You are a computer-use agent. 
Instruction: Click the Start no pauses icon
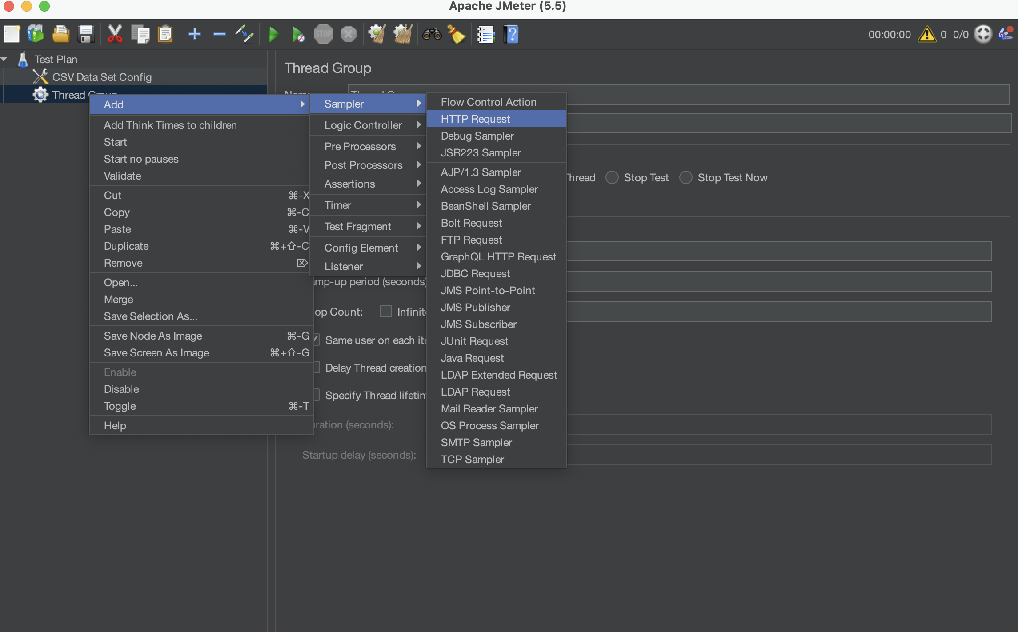298,34
